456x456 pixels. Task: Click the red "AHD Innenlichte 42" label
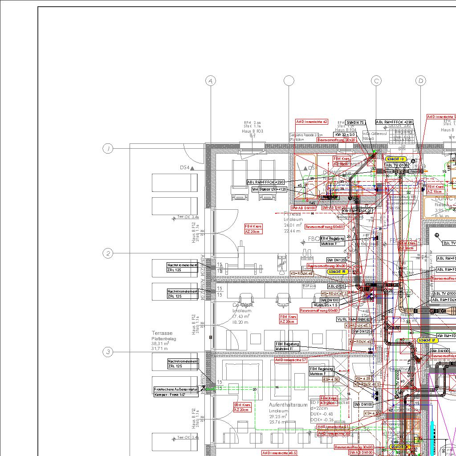(x=312, y=122)
